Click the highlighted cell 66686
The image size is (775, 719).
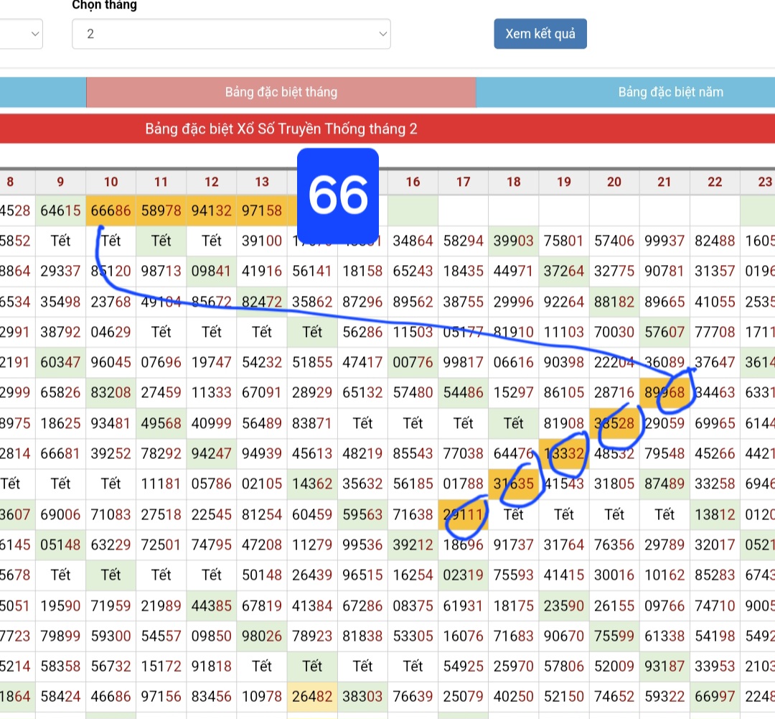pos(111,210)
